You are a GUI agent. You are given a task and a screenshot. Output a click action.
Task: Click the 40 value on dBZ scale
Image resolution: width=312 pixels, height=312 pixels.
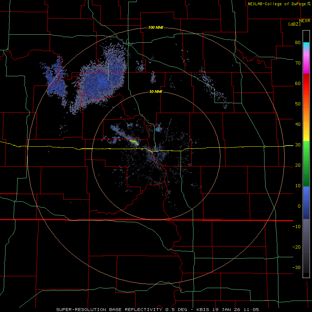(298, 124)
